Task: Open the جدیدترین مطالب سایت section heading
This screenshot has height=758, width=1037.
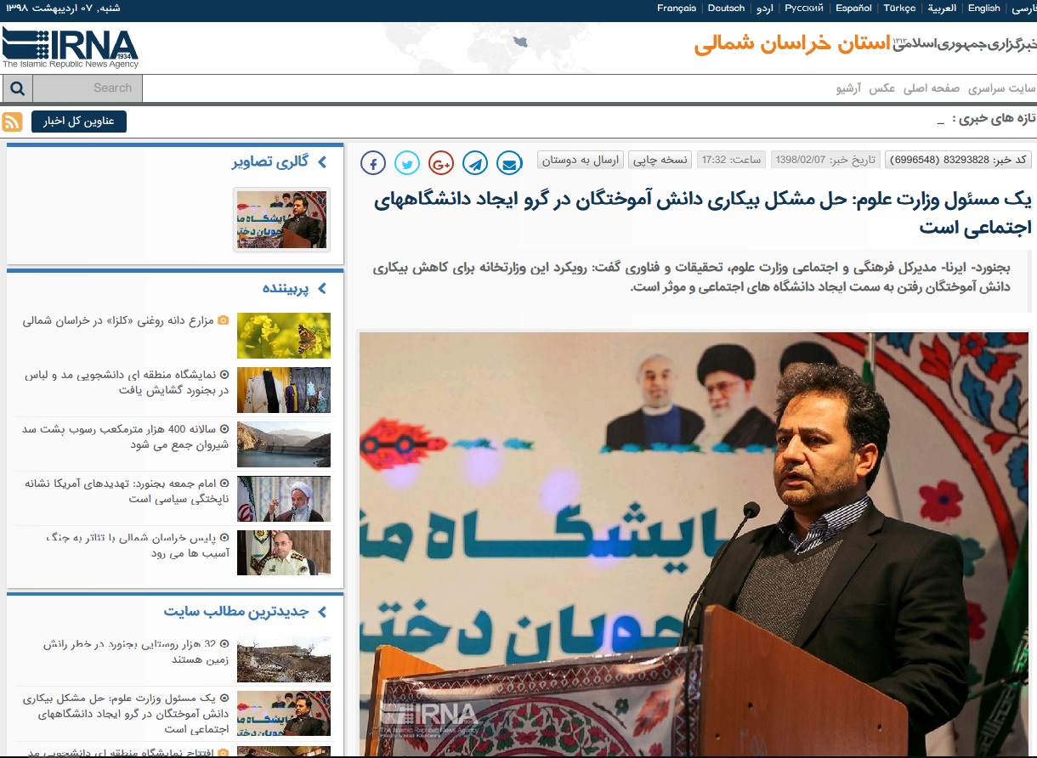Action: [235, 612]
